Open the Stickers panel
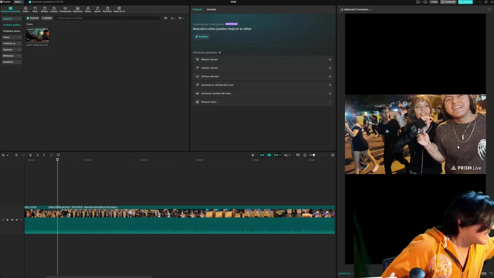Viewport: 494px width, 278px height. click(x=44, y=9)
